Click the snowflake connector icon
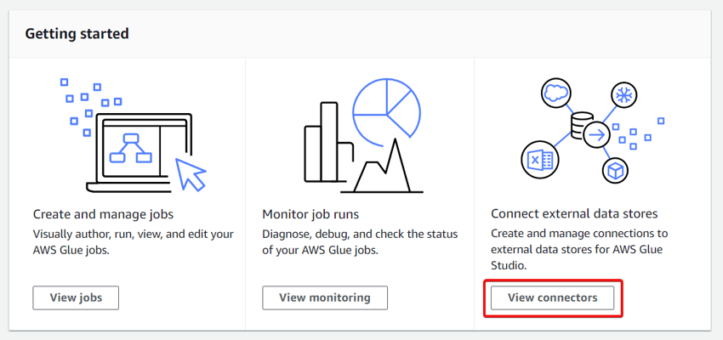Viewport: 723px width, 340px height. click(623, 95)
